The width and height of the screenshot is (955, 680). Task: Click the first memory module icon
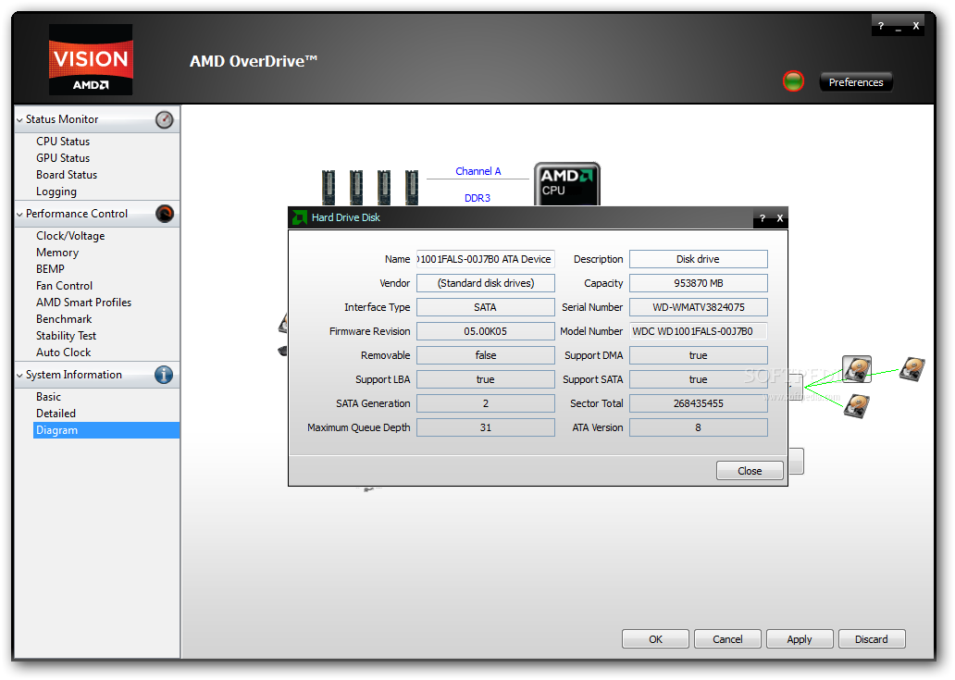329,187
